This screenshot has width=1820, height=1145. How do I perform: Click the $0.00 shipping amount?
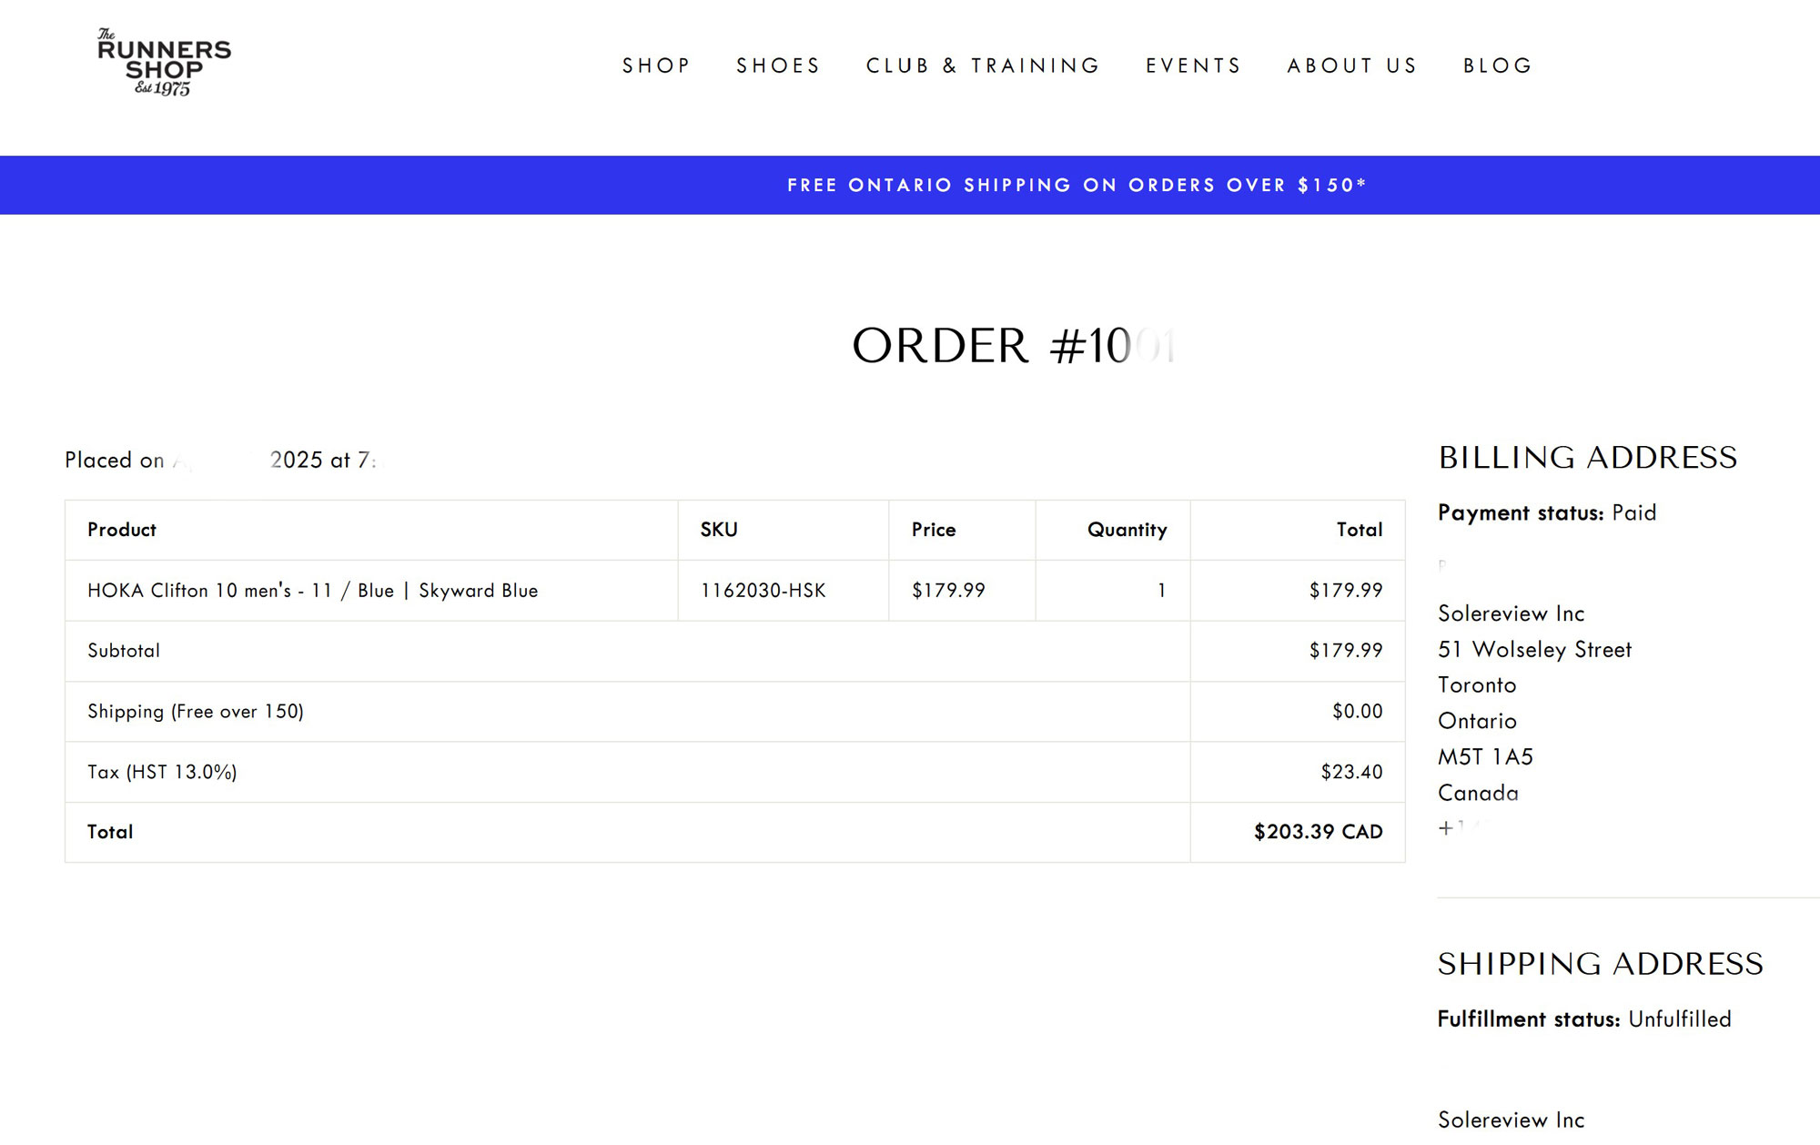click(x=1357, y=712)
